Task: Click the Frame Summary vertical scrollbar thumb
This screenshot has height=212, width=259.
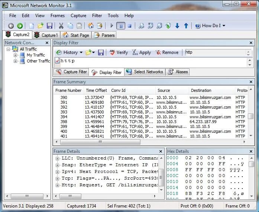Action: (x=251, y=116)
